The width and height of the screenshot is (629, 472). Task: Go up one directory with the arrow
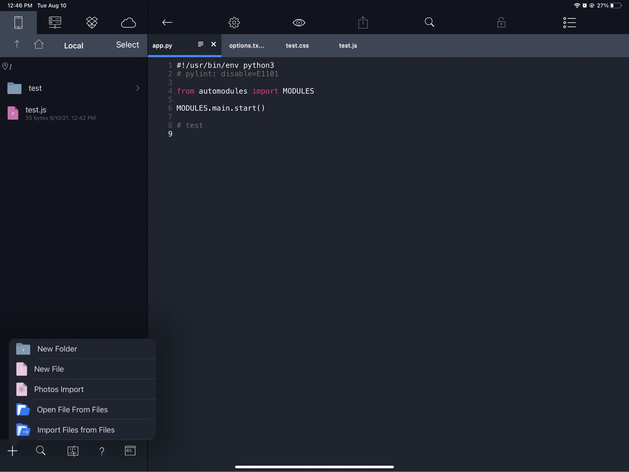coord(17,45)
